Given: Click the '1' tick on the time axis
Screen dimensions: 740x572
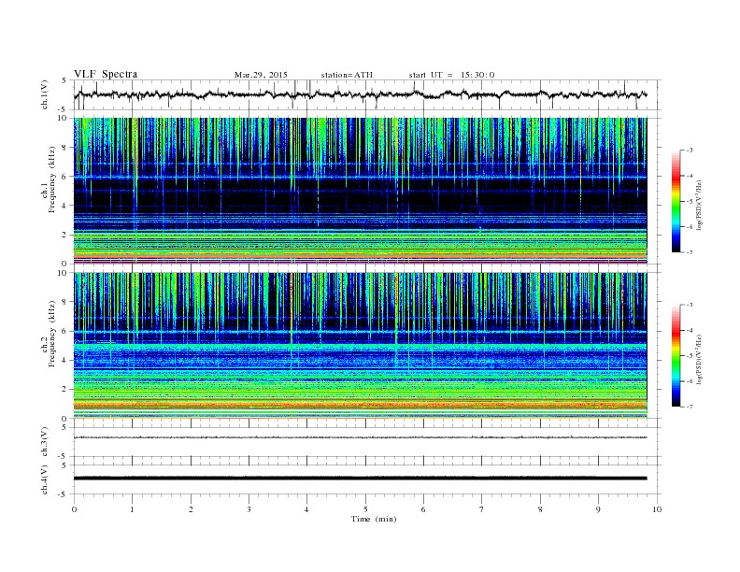Looking at the screenshot, I should (132, 509).
